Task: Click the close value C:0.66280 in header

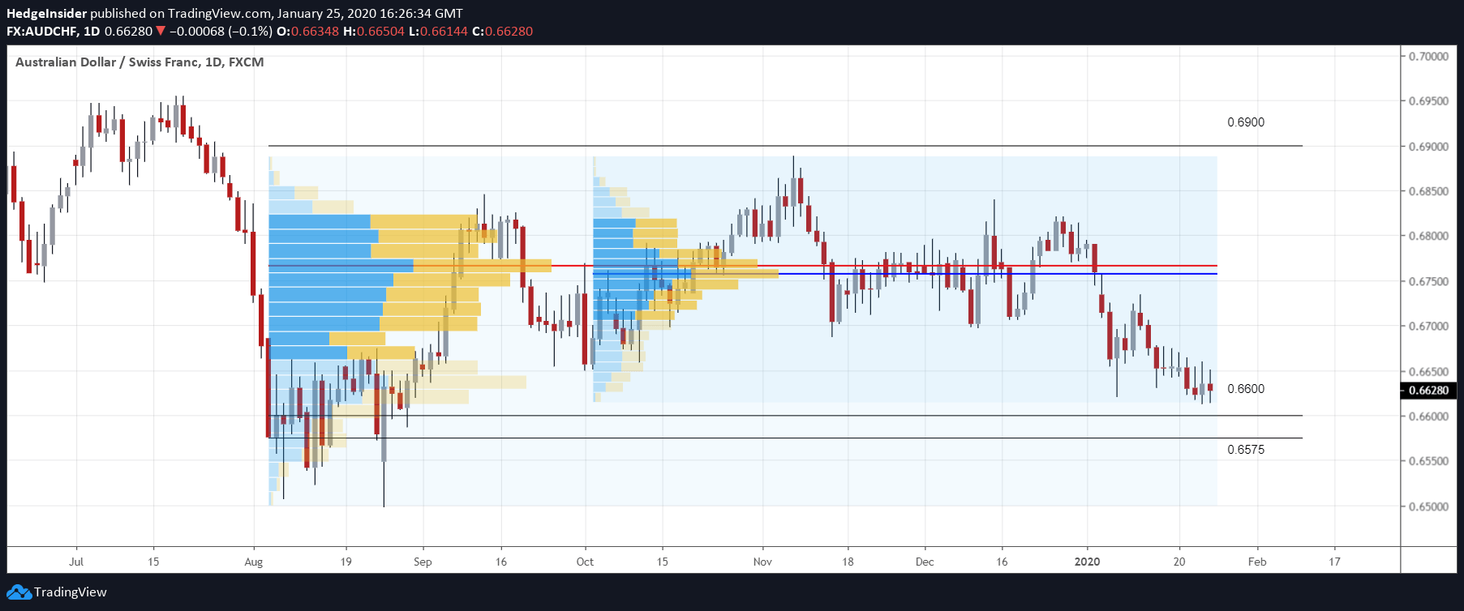Action: click(503, 32)
